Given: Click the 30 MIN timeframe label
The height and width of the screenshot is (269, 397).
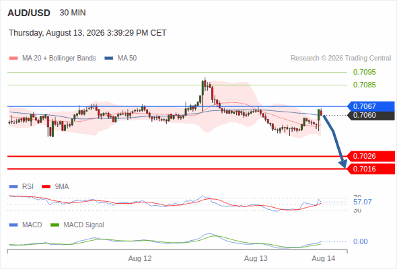Looking at the screenshot, I should [73, 13].
